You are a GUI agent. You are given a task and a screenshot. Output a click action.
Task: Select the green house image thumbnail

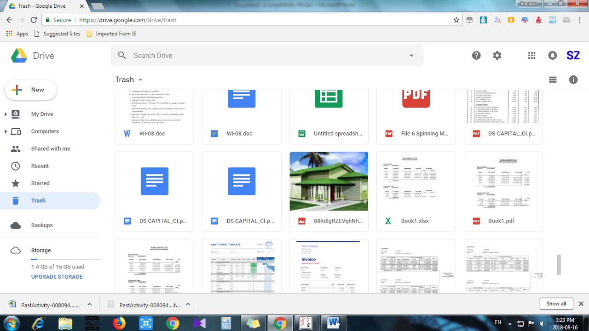(x=329, y=181)
